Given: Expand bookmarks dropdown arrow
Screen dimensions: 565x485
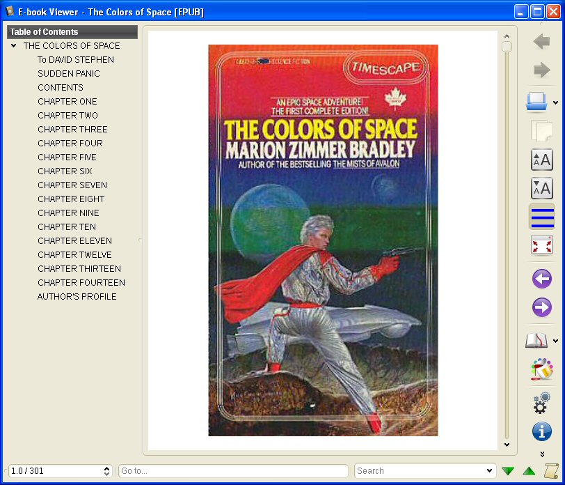Looking at the screenshot, I should coord(556,341).
